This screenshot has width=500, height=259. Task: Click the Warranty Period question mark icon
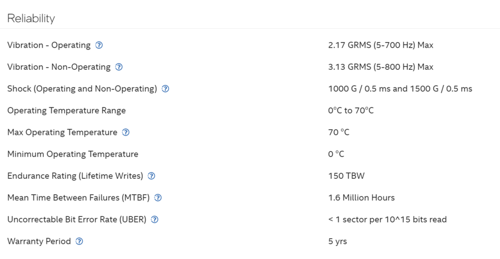tap(79, 241)
